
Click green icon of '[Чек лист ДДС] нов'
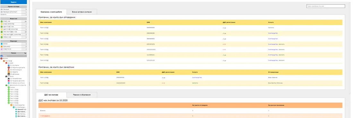point(2,32)
